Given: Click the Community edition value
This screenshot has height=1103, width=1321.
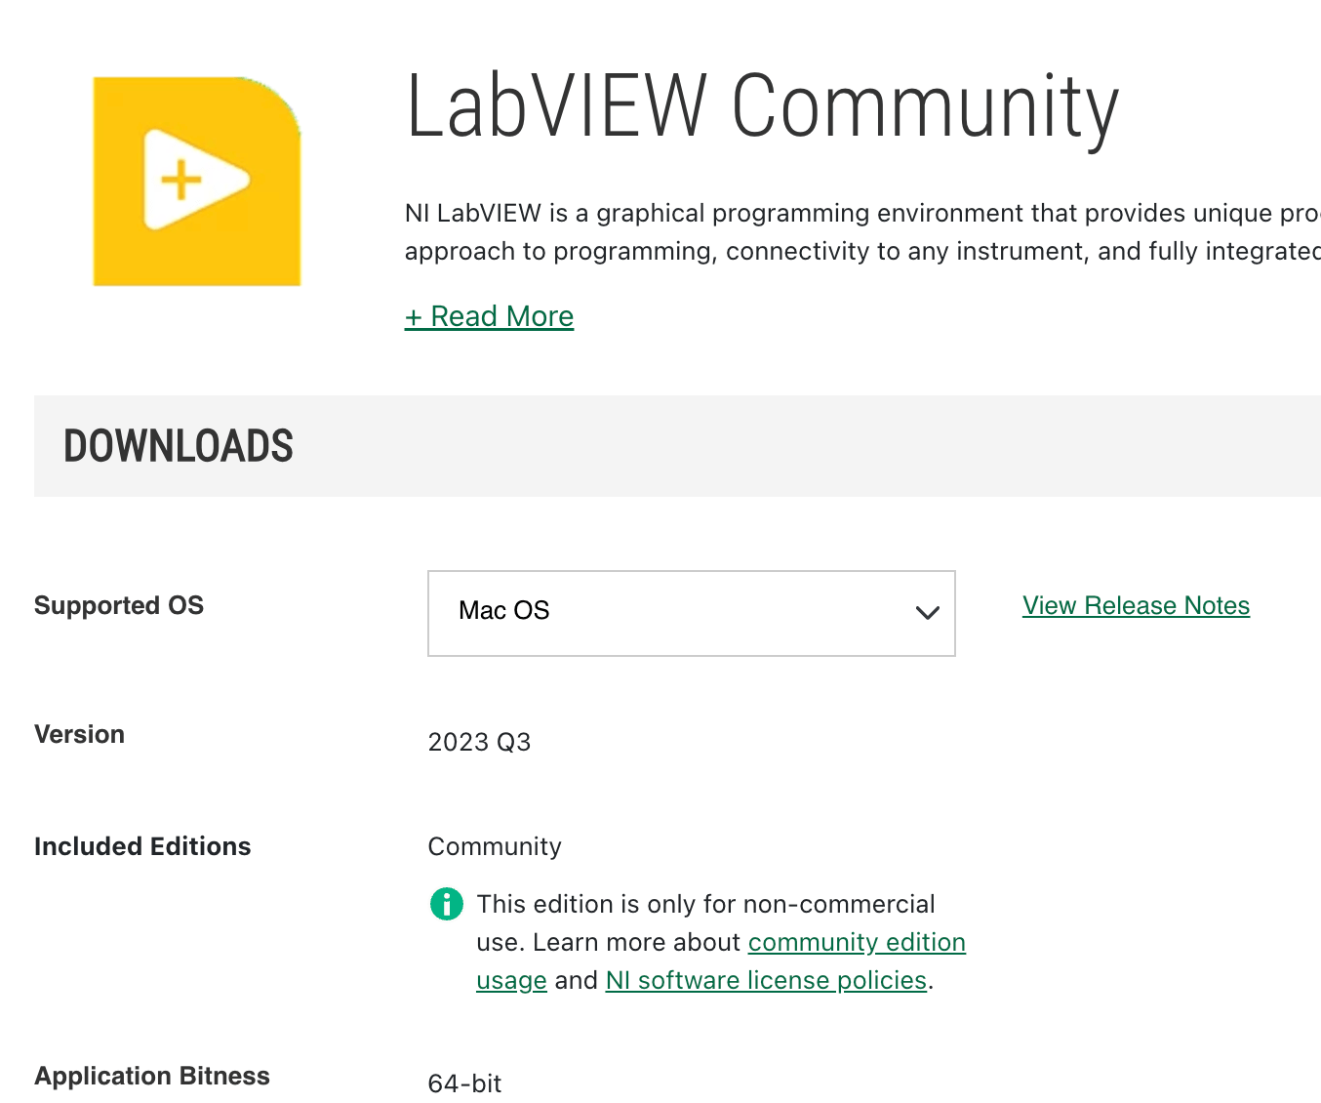Looking at the screenshot, I should coord(495,846).
